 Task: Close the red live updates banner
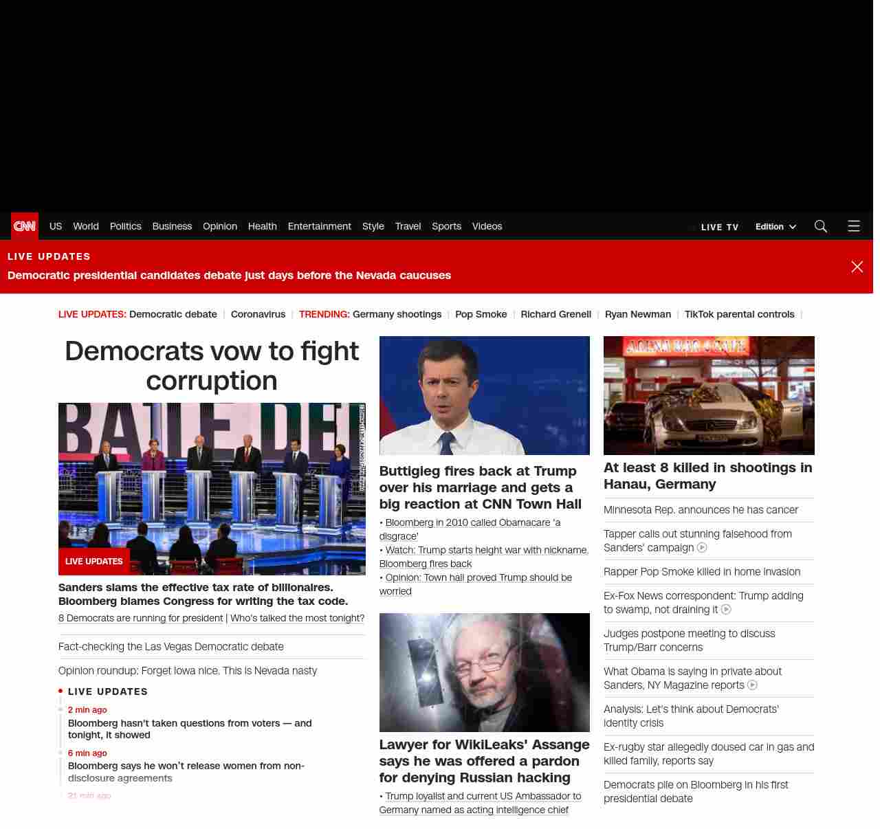point(857,267)
